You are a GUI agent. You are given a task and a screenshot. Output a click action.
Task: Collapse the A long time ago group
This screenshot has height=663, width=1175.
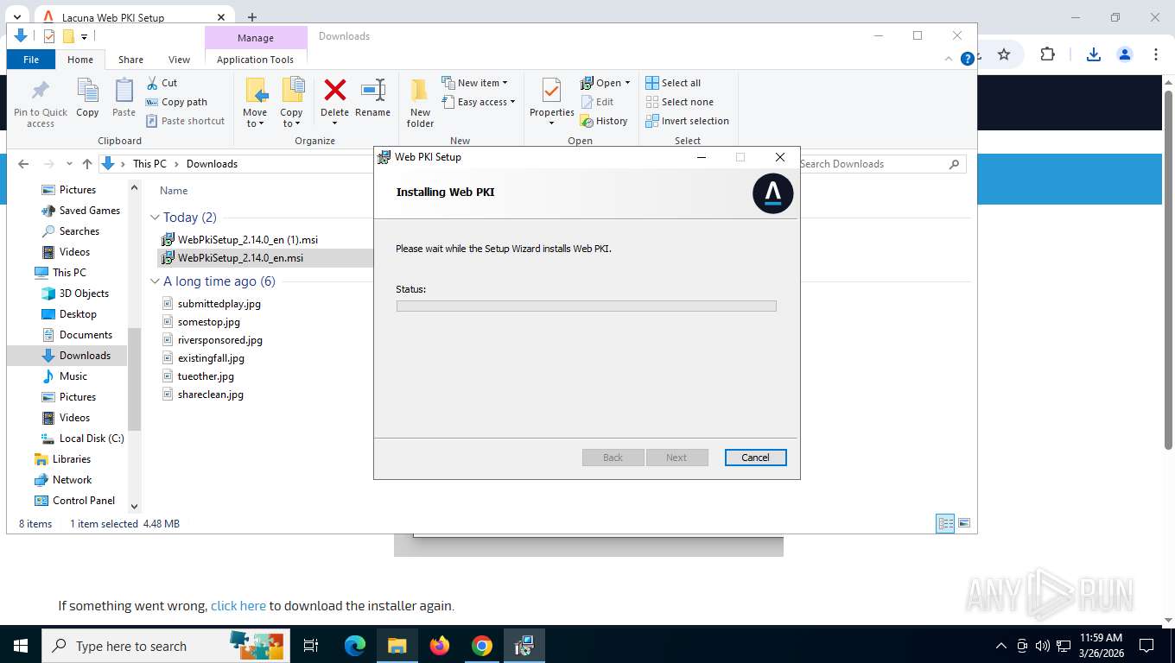pos(155,281)
